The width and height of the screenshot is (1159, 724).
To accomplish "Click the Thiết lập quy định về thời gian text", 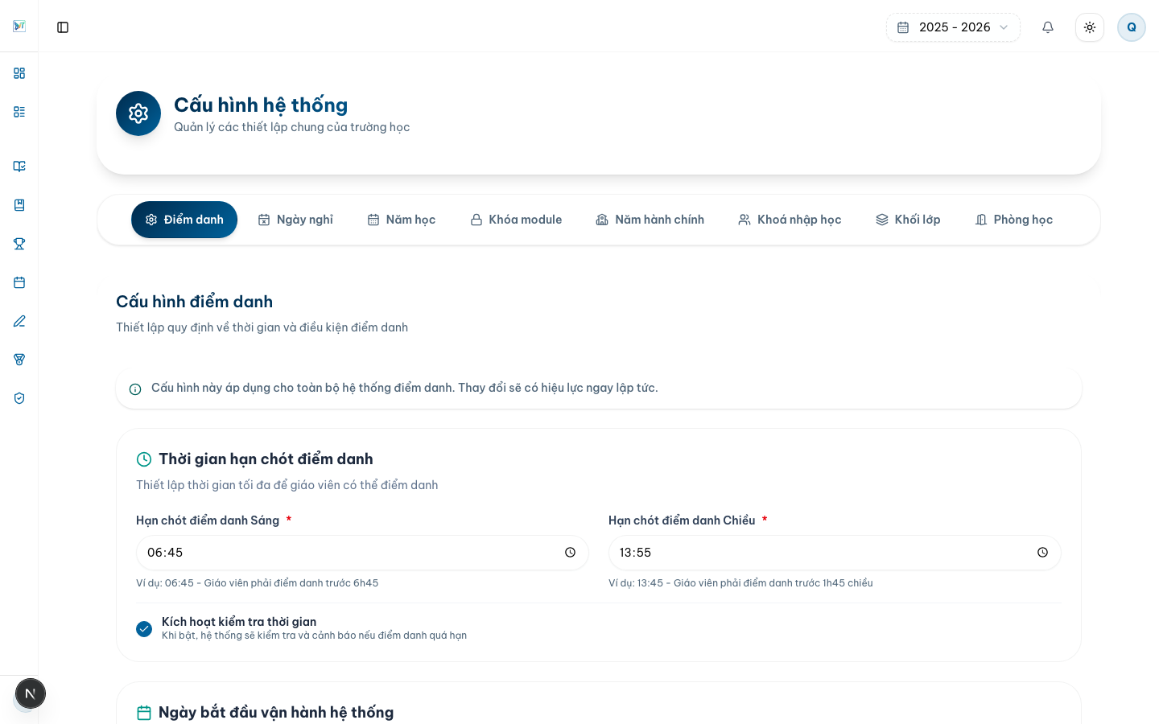I will pyautogui.click(x=262, y=327).
